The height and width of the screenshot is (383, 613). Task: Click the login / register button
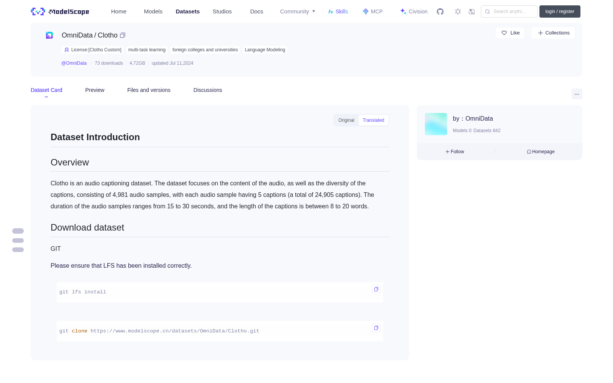coord(560,11)
